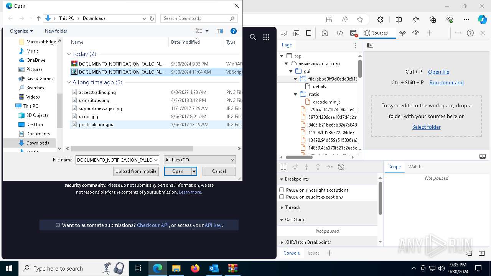Viewport: 491px width, 276px height.
Task: Collapse the static folder node
Action: 295,94
